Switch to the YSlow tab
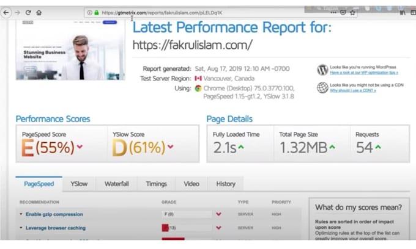The width and height of the screenshot is (416, 249). pyautogui.click(x=79, y=184)
